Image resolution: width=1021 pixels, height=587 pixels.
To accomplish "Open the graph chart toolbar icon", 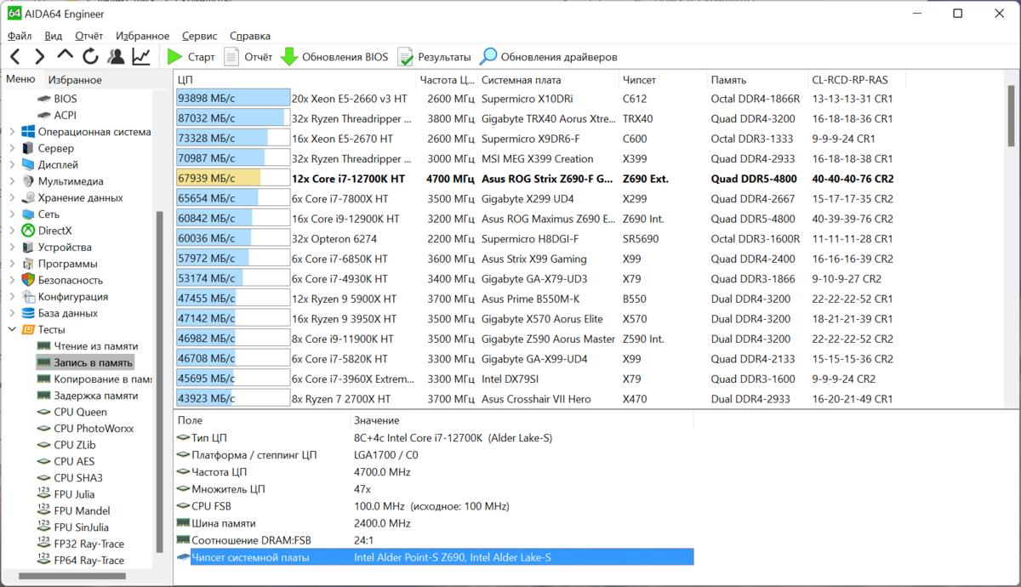I will coord(141,57).
